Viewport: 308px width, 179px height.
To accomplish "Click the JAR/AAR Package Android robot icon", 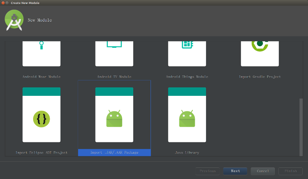I will pyautogui.click(x=114, y=119).
